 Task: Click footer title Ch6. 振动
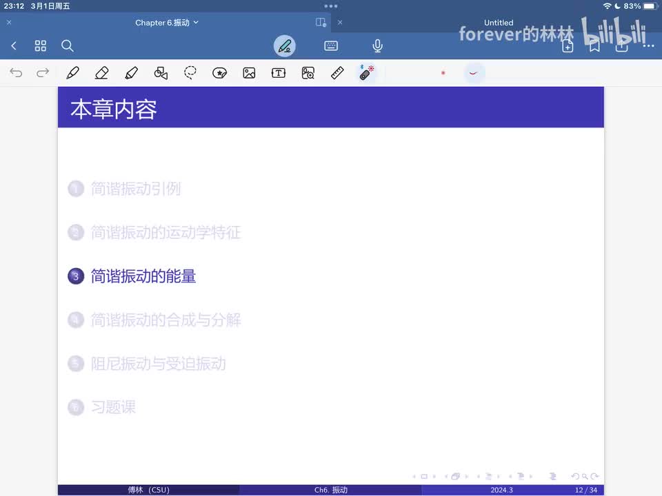(331, 490)
